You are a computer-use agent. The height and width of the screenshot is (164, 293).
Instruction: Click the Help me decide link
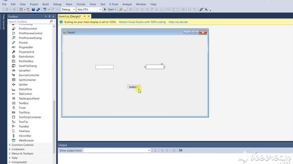[178, 22]
